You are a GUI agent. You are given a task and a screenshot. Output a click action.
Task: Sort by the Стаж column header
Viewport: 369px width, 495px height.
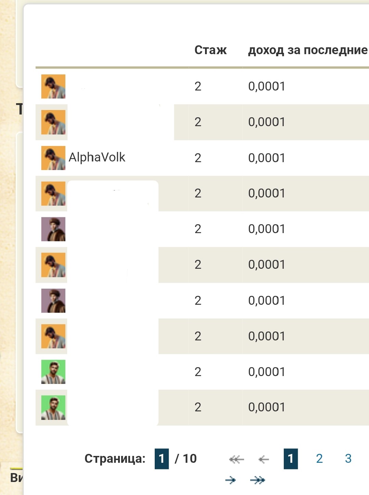point(211,50)
